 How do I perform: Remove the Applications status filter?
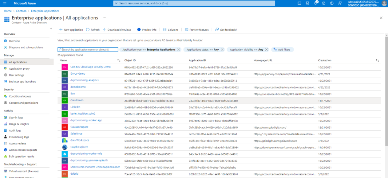click(222, 49)
